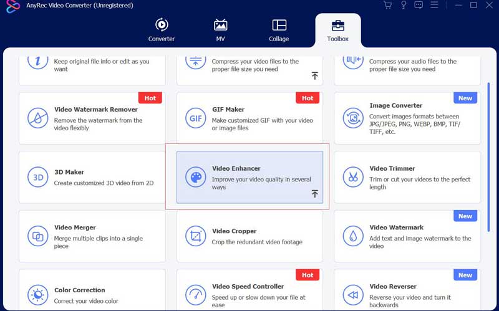Screen dimensions: 499x311
Task: Click the Video Watermark Remover icon
Action: pos(37,118)
